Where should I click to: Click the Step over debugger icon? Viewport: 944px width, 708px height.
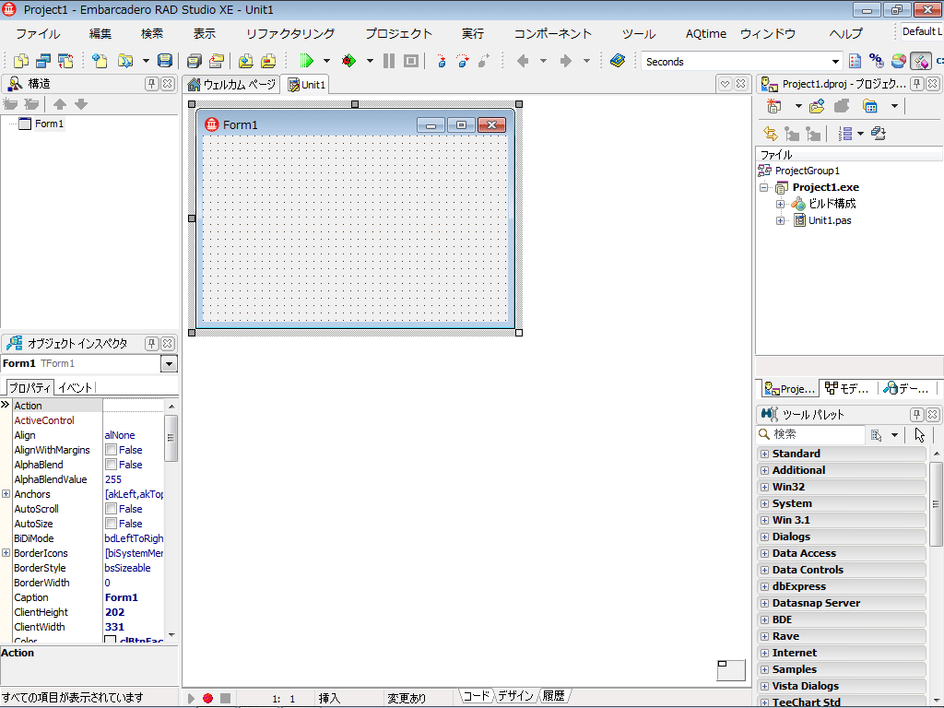pyautogui.click(x=463, y=61)
